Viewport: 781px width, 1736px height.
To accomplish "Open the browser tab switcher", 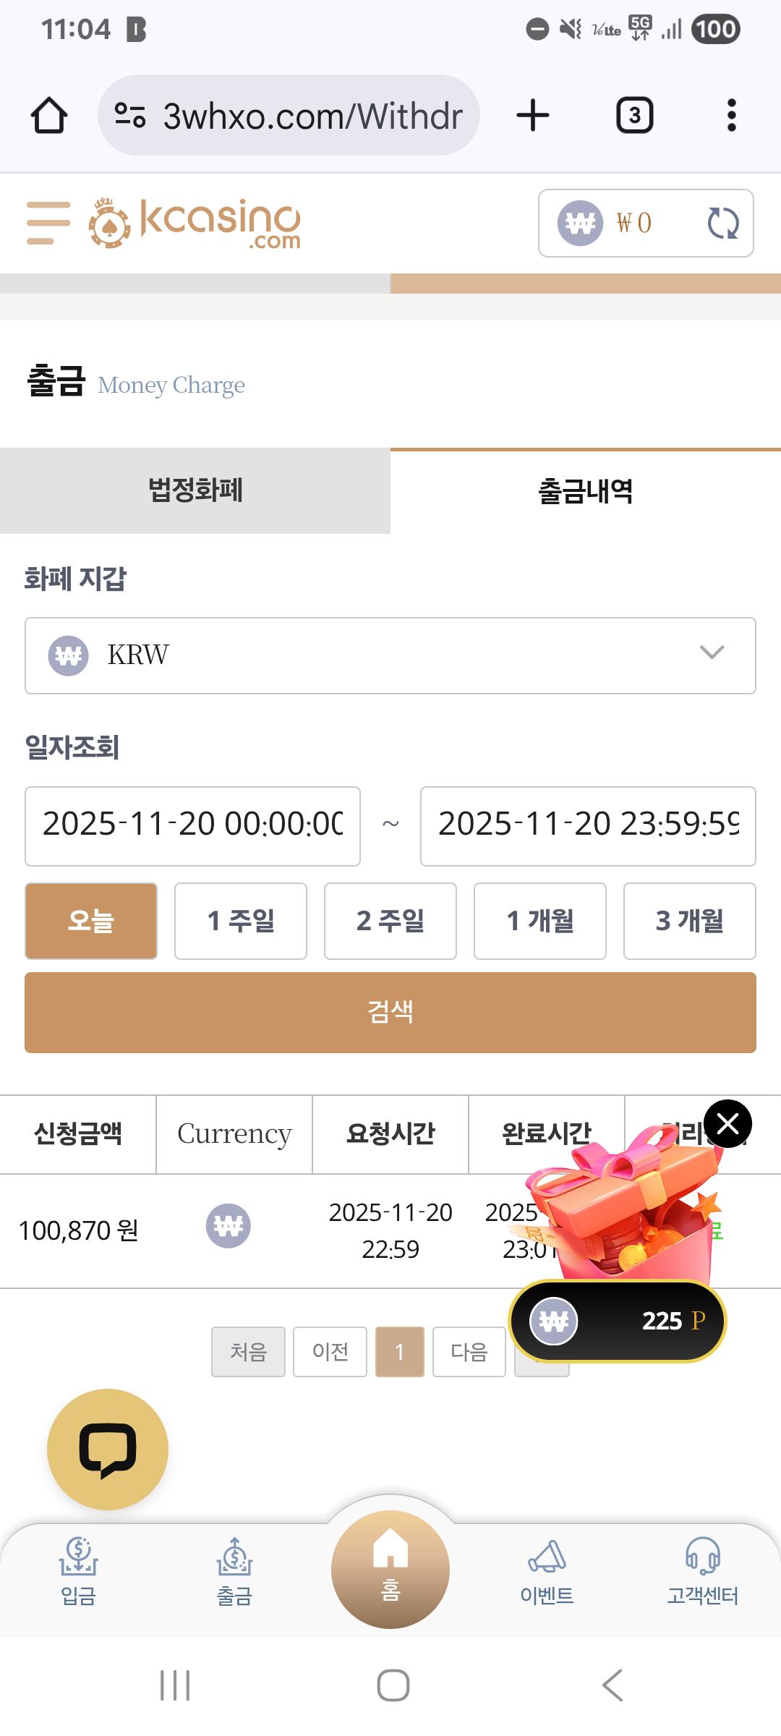I will pyautogui.click(x=634, y=116).
